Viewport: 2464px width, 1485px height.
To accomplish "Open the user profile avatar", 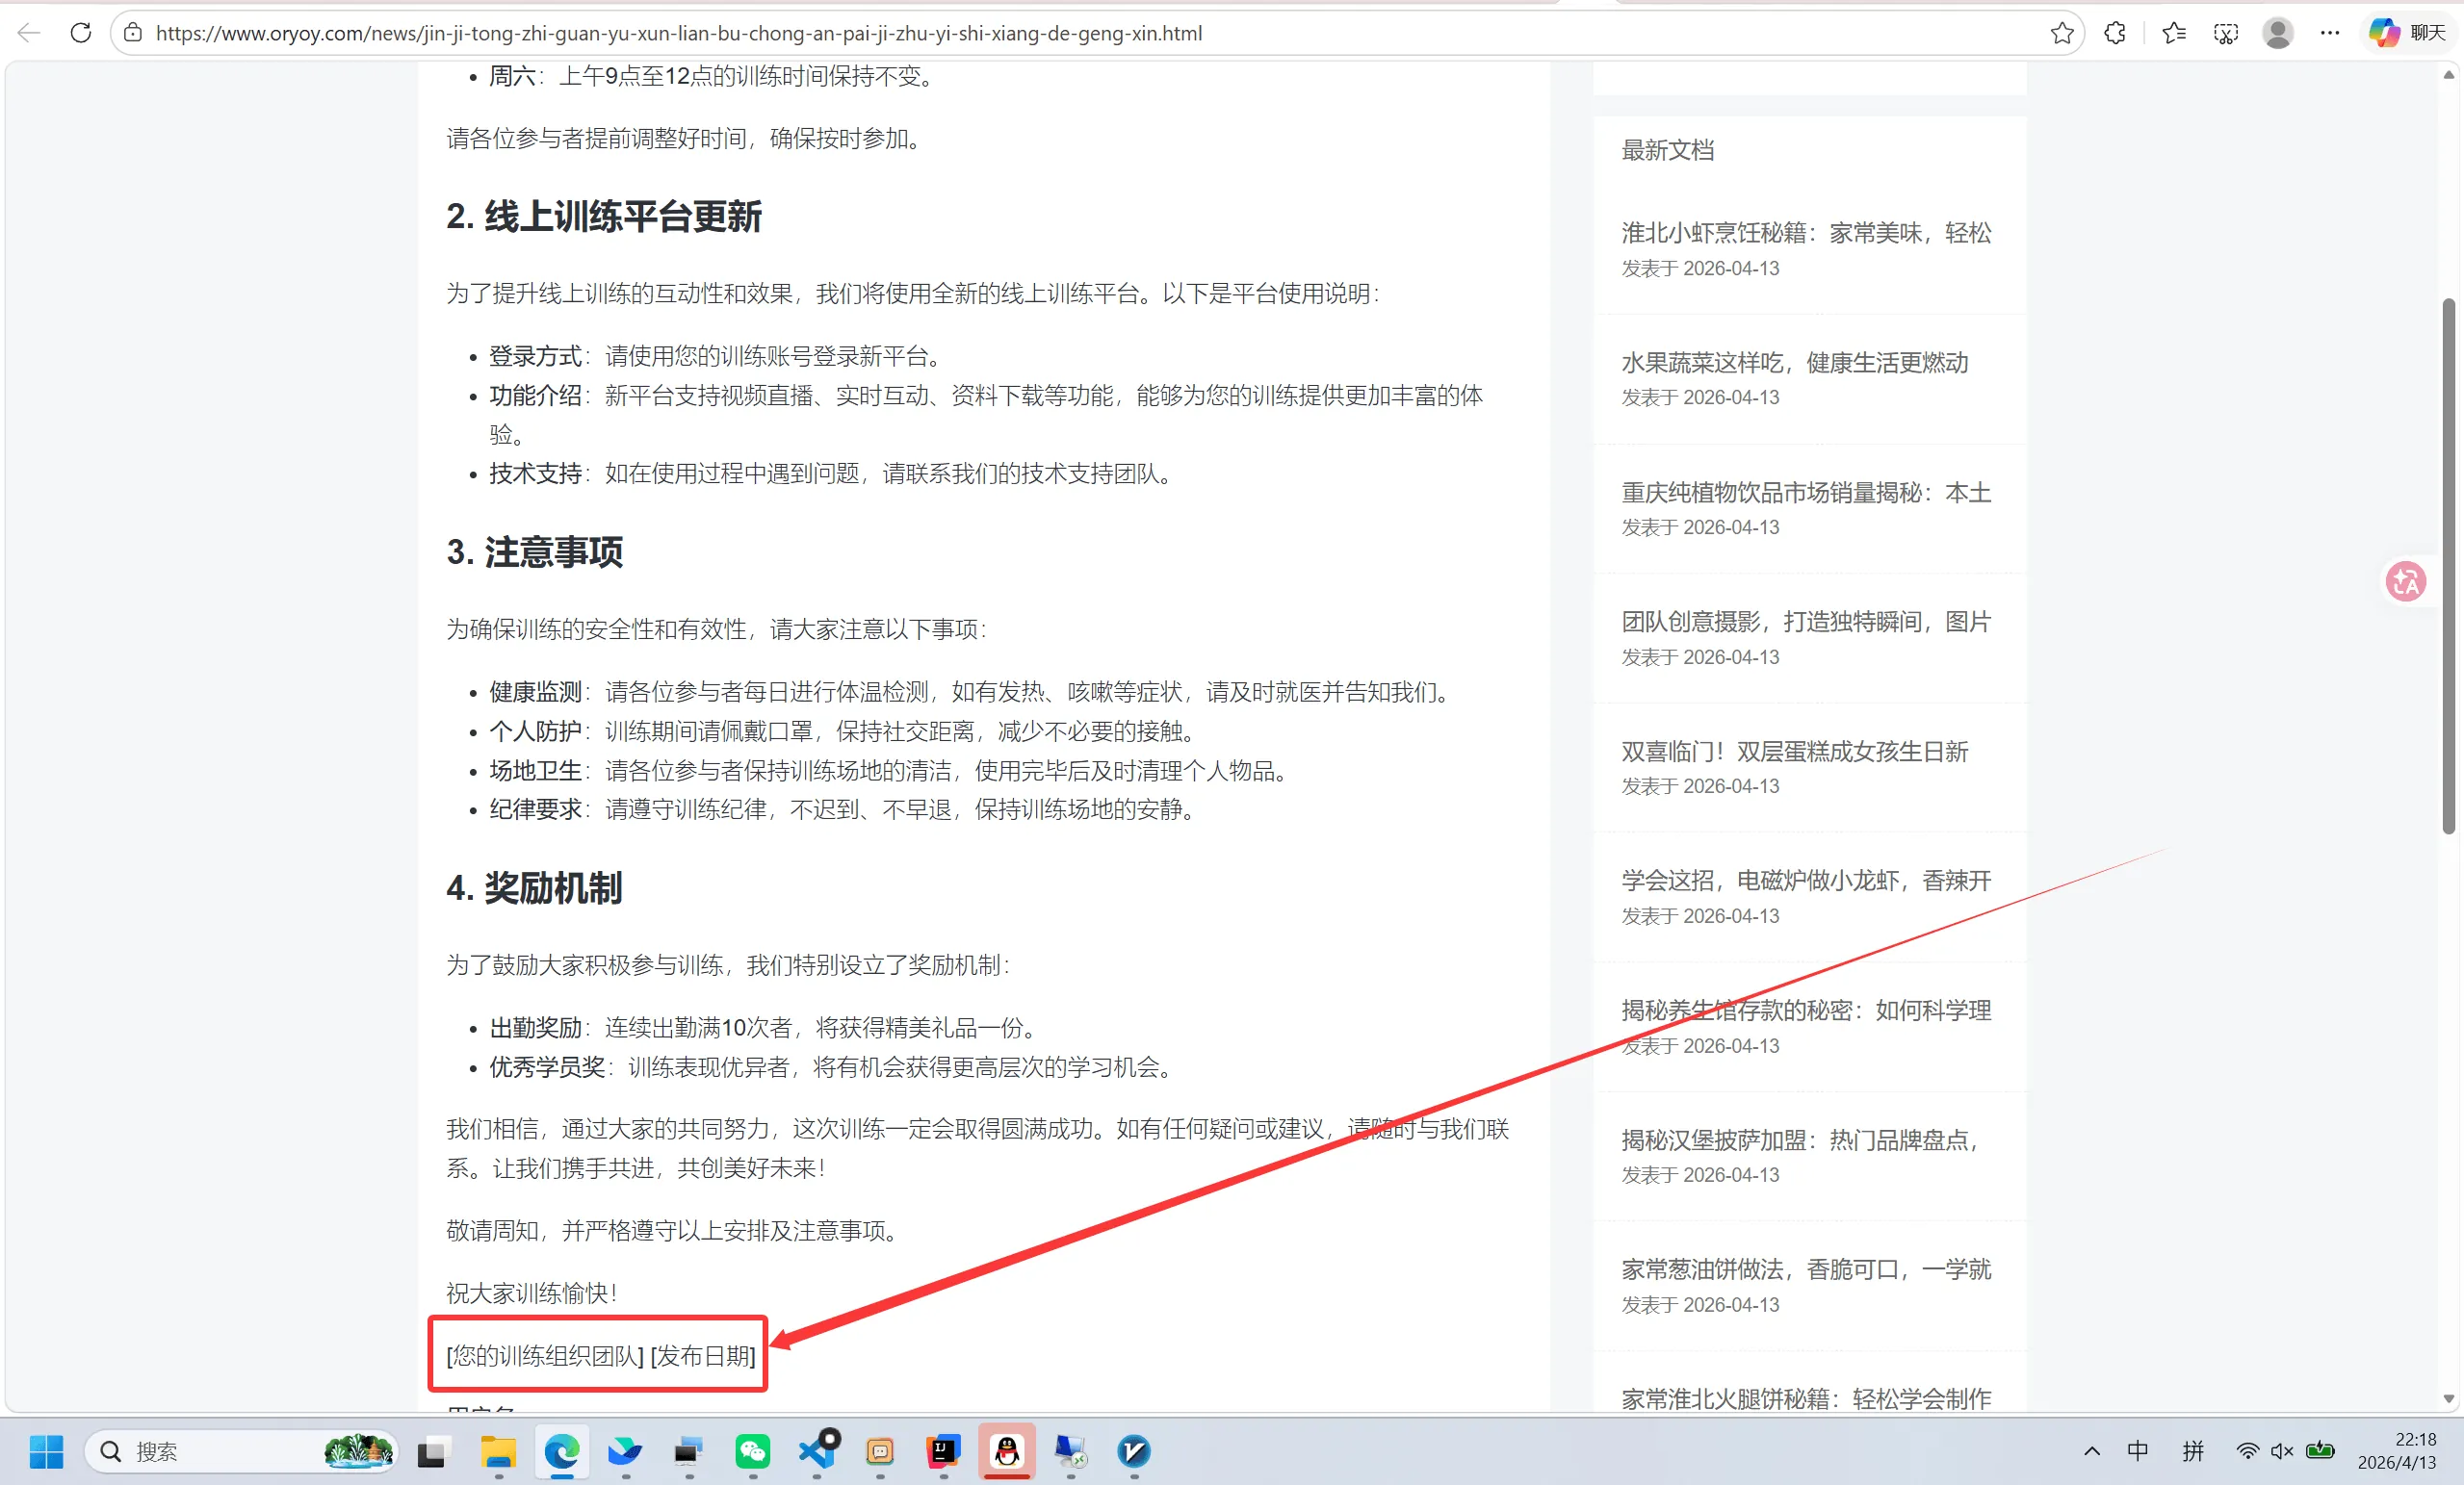I will pos(2277,33).
